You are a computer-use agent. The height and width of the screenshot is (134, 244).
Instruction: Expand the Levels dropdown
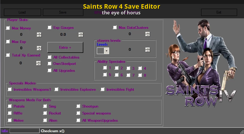[106, 50]
